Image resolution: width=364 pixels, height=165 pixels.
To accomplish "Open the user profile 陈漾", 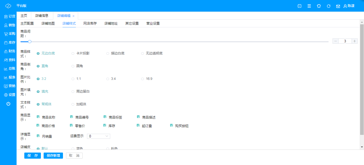I will point(349,6).
